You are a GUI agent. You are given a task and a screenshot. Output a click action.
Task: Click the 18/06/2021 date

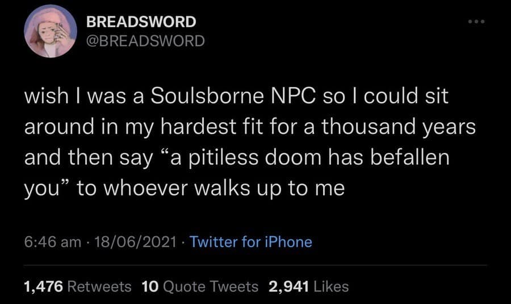135,241
